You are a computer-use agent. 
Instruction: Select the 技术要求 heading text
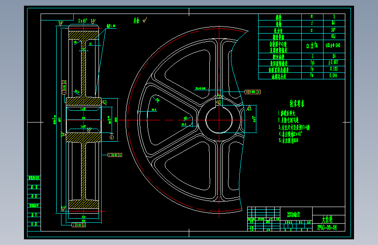point(297,104)
